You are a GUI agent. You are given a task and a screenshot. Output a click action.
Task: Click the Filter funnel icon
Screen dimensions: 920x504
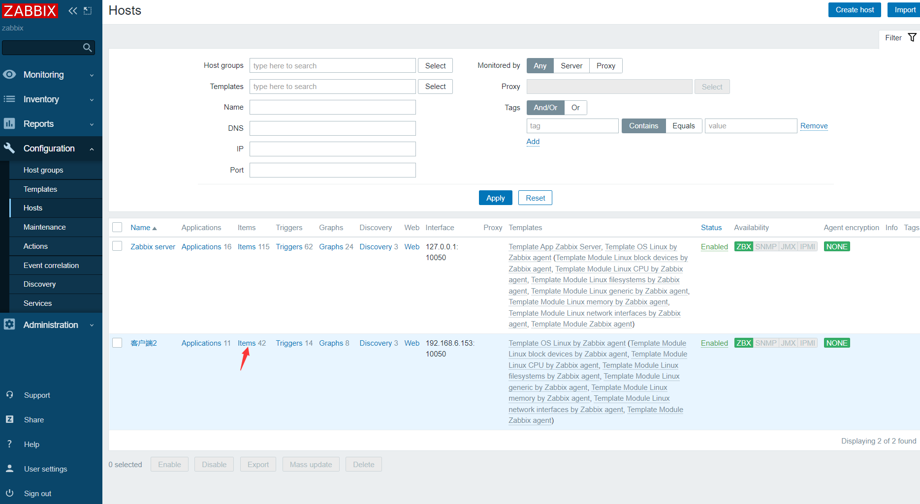coord(912,37)
